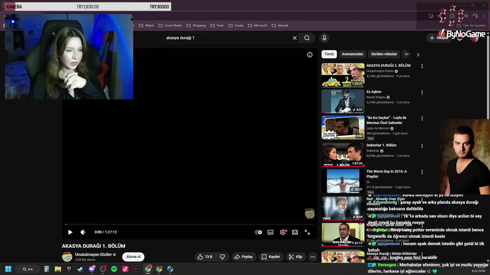The width and height of the screenshot is (490, 275).
Task: Save video with Kaydet button
Action: coord(271,257)
